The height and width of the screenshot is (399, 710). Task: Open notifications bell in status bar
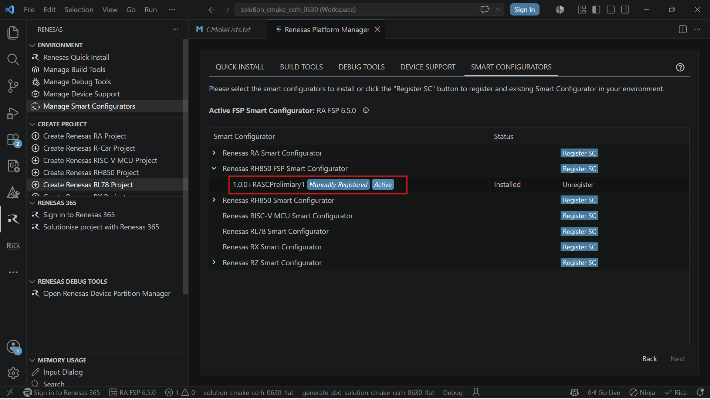pos(700,392)
